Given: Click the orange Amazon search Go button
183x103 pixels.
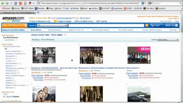Looking at the screenshot, I should [x=147, y=25].
